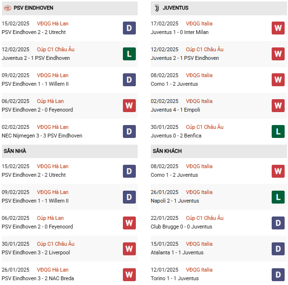Click win badge for Juventus 1-0 Inter Milan
Viewport: 288px width, 285px height.
[278, 28]
